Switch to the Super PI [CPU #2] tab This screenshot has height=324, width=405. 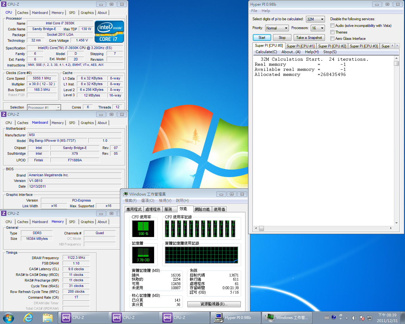pyautogui.click(x=332, y=46)
